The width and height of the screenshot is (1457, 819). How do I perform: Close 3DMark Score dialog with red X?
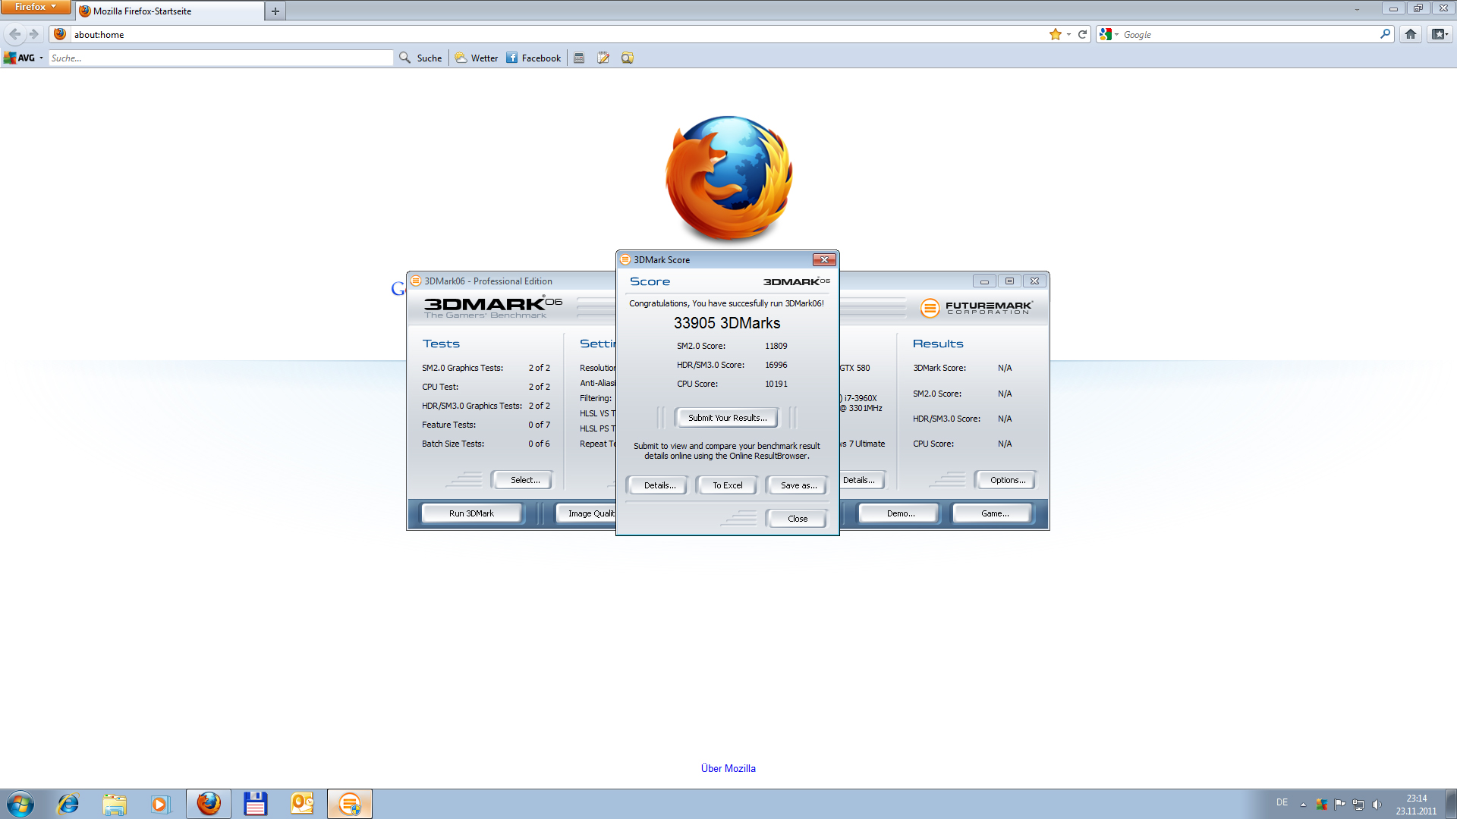point(824,259)
